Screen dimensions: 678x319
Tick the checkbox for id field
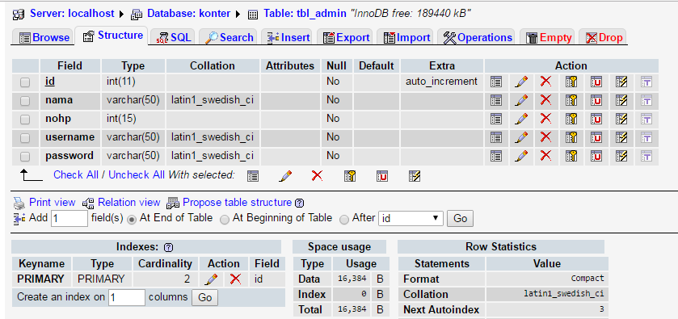25,82
